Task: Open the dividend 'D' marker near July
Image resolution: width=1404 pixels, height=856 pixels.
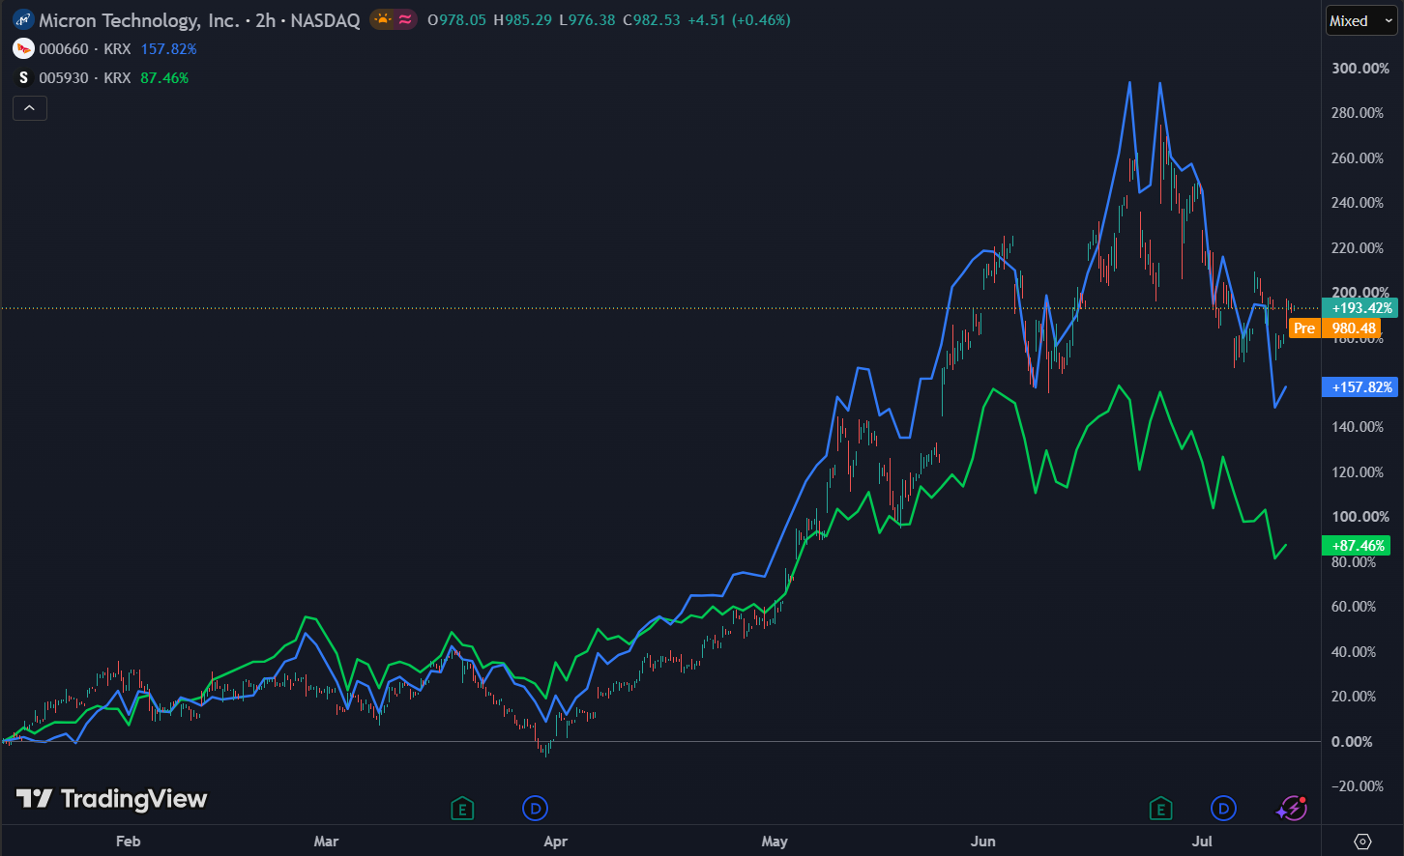Action: (1223, 809)
